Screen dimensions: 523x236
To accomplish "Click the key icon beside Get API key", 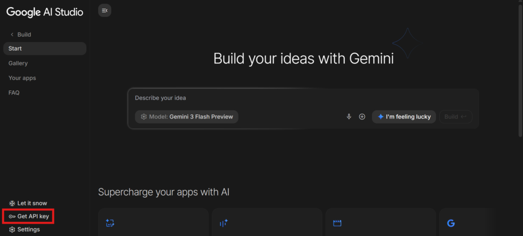I will point(12,217).
